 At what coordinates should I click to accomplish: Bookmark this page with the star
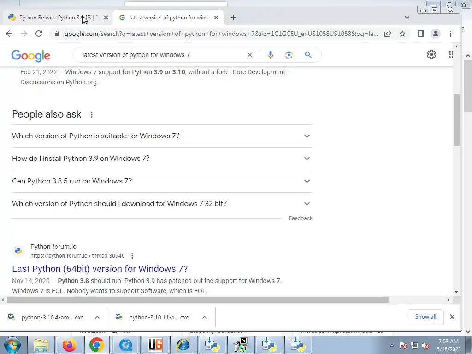click(402, 34)
